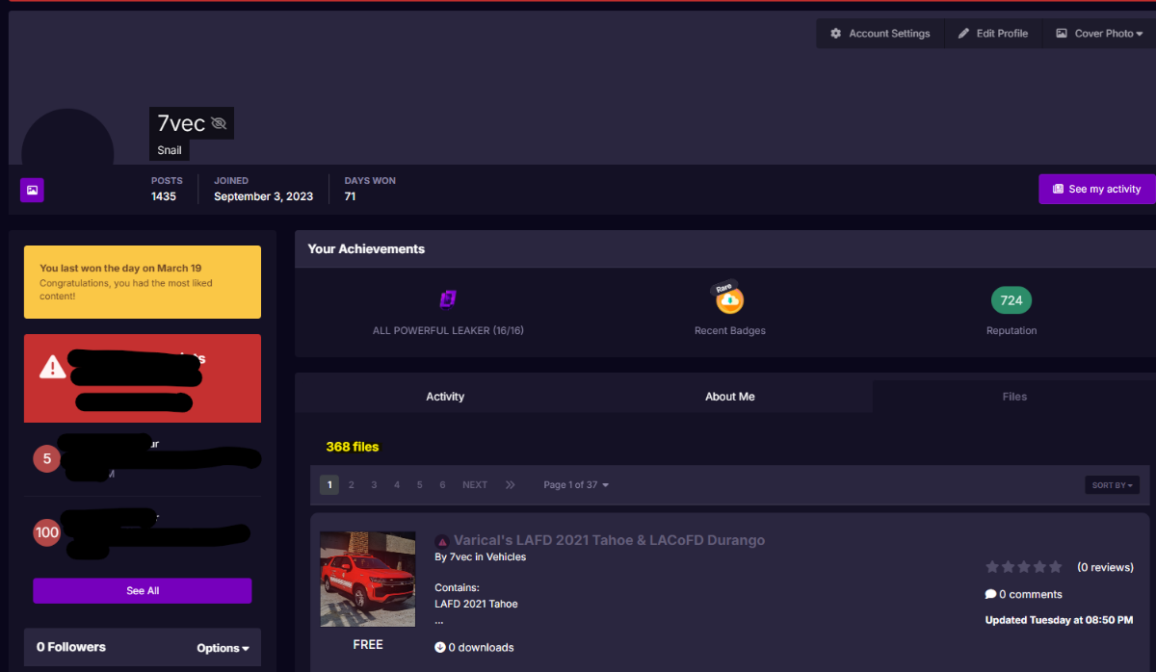Expand the Page 1 of 37 dropdown
The height and width of the screenshot is (672, 1156).
pyautogui.click(x=576, y=485)
